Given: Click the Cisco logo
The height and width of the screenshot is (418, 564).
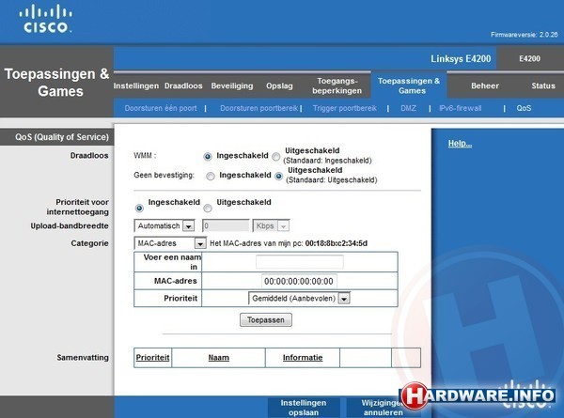Looking at the screenshot, I should 45,20.
